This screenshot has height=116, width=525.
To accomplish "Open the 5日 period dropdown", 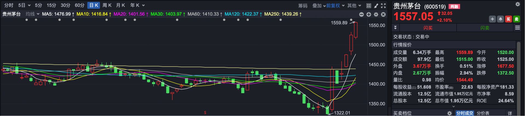I will [24, 5].
